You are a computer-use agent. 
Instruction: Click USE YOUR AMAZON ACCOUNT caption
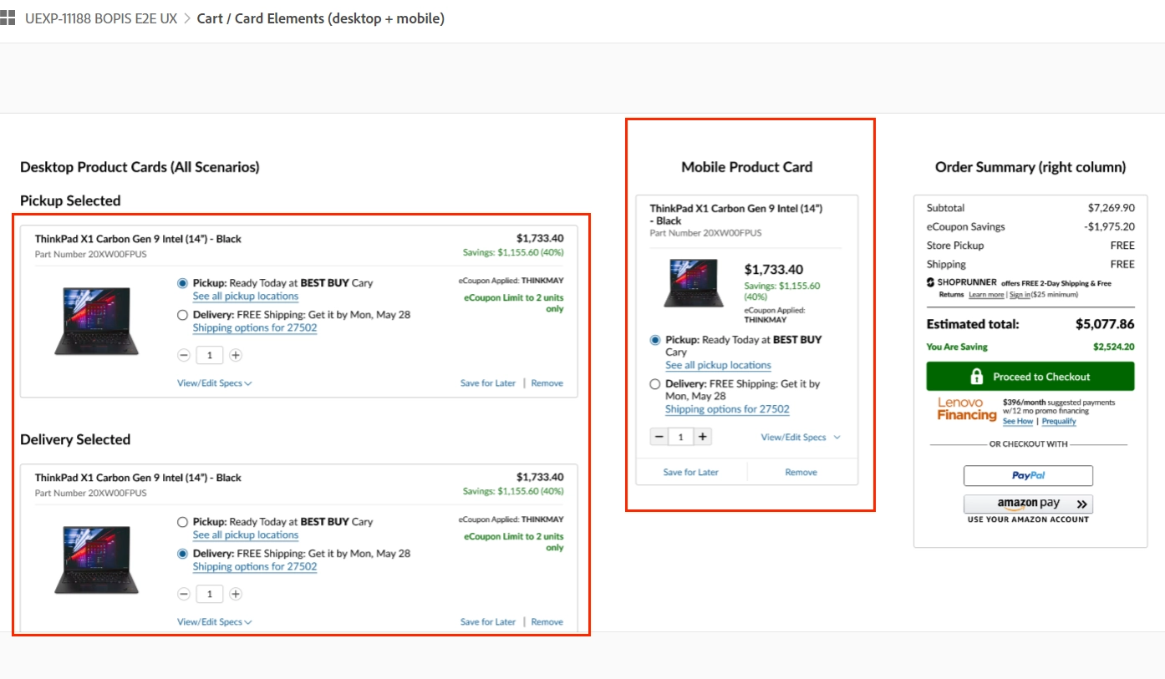click(1028, 519)
